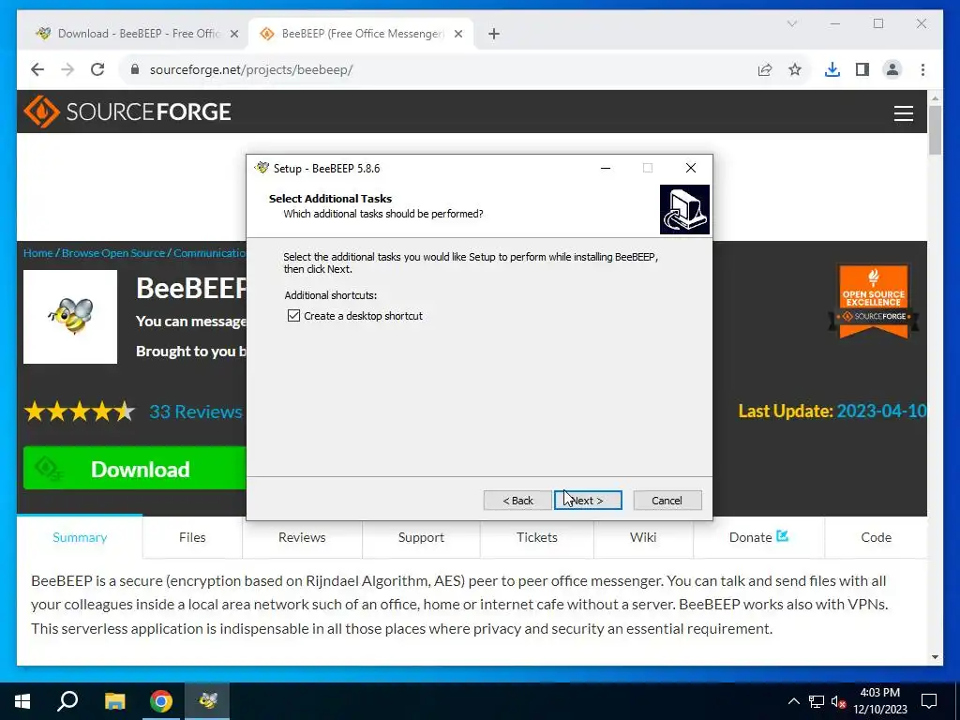Switch to the Files tab
The image size is (960, 720).
pyautogui.click(x=192, y=537)
